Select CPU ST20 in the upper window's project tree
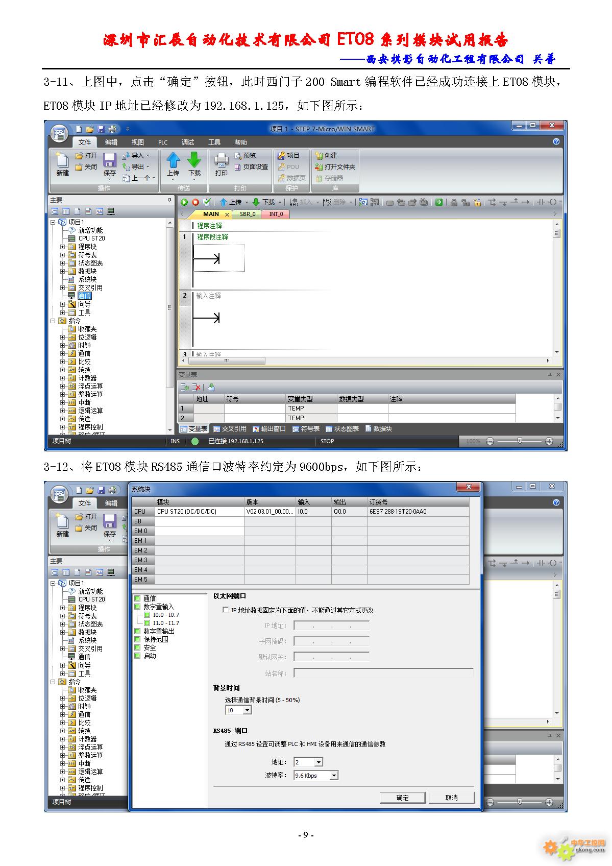Image resolution: width=612 pixels, height=866 pixels. coord(91,238)
